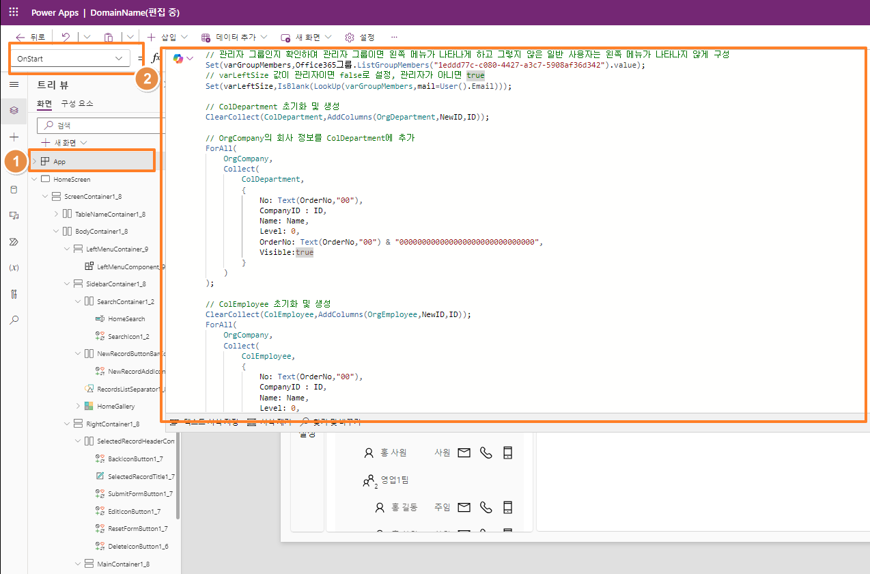Select BackIconButton1_7 in tree
Viewport: 870px width, 574px height.
136,459
